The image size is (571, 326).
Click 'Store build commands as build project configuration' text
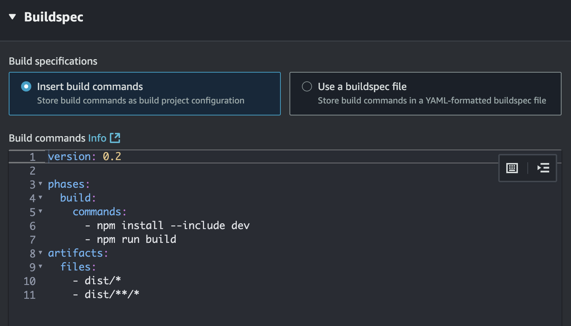141,101
